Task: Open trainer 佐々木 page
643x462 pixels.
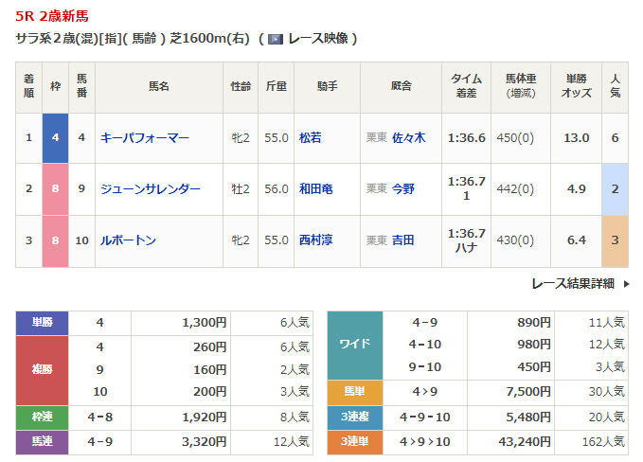Action: coord(408,137)
